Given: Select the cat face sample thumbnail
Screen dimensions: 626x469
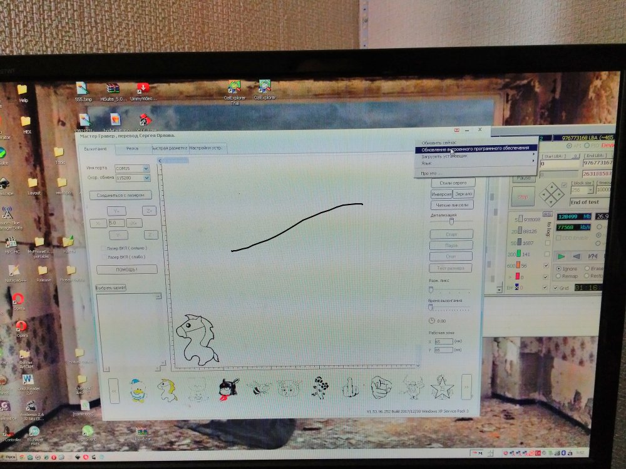Looking at the screenshot, I should (x=288, y=388).
